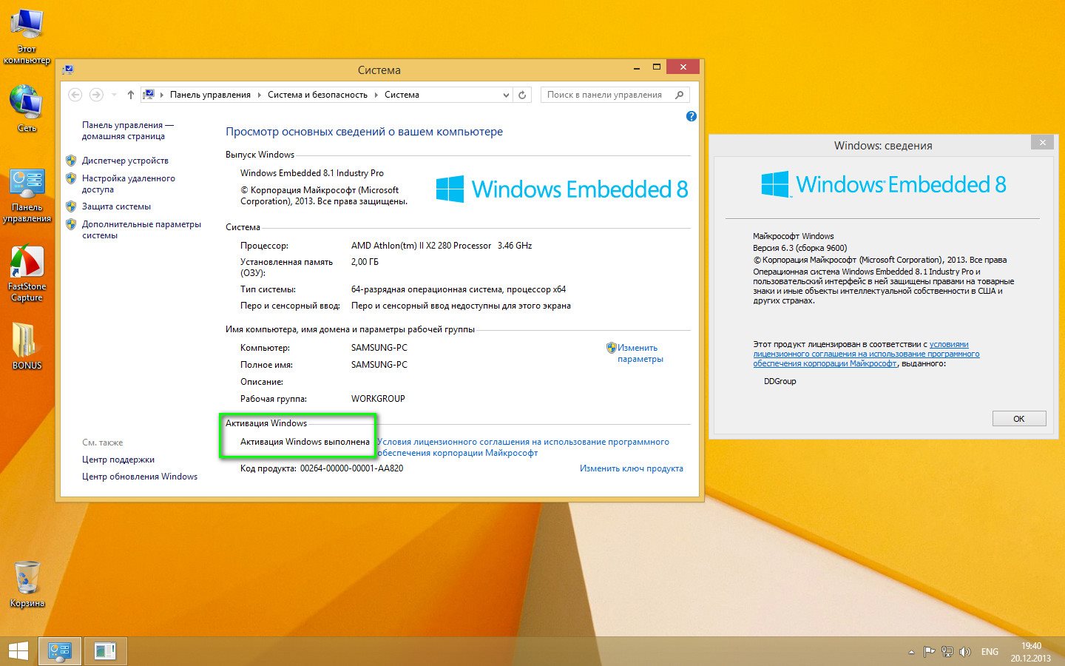The width and height of the screenshot is (1065, 666).
Task: Show hidden tray icons arrow
Action: pos(911,652)
